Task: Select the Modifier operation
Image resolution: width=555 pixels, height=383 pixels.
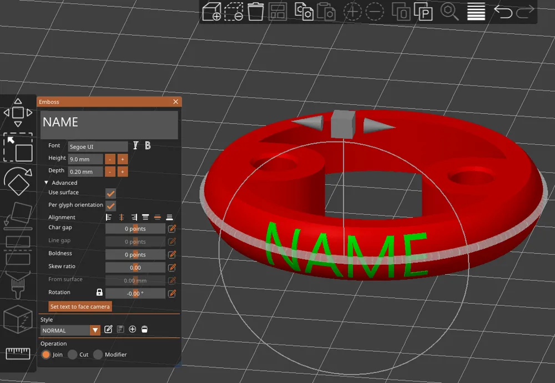Action: (x=98, y=355)
